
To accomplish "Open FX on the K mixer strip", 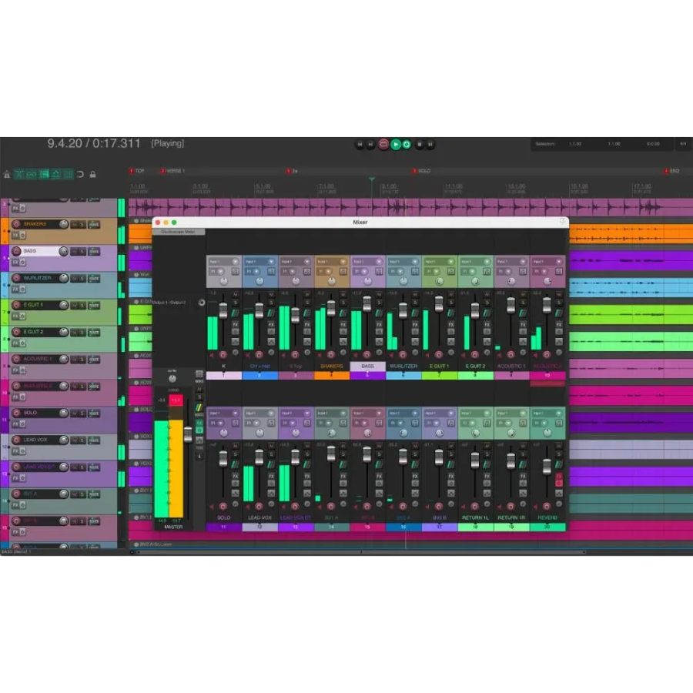I will pyautogui.click(x=235, y=324).
